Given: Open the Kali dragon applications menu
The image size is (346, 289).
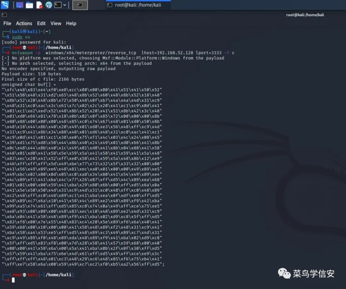Looking at the screenshot, I should 5,5.
